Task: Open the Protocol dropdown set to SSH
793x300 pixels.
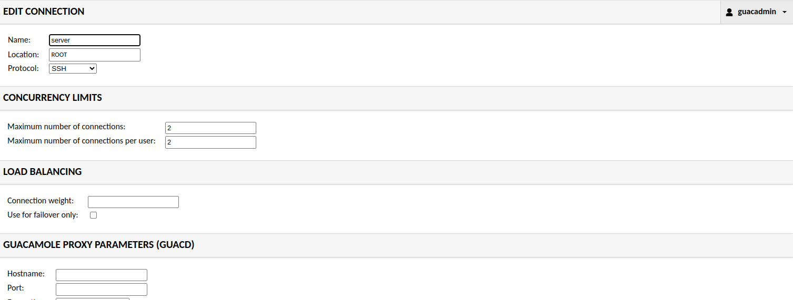Action: 73,68
